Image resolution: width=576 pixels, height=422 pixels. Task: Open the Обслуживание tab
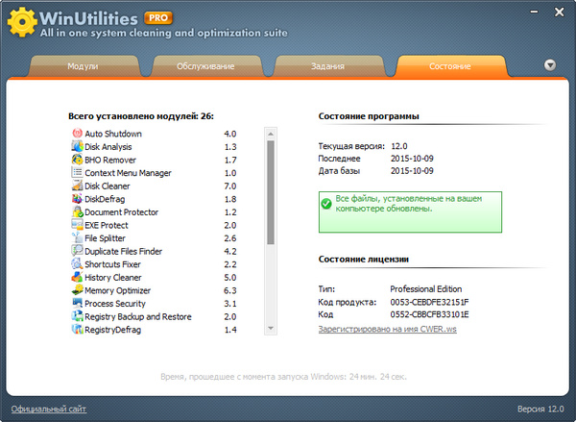pos(206,67)
